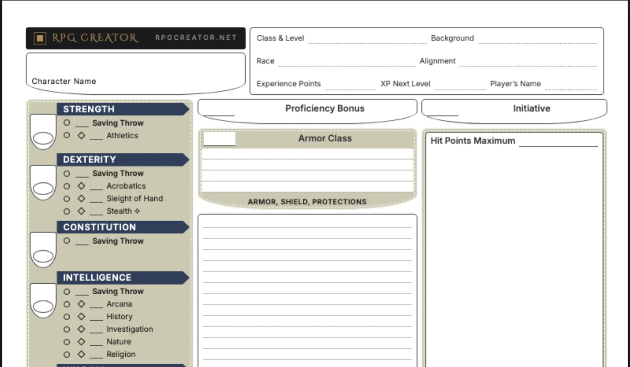Toggle Acrobatics proficiency circle
The image size is (630, 367).
(x=67, y=186)
